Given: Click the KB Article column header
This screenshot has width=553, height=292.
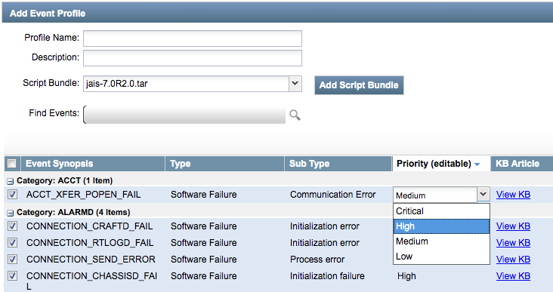Looking at the screenshot, I should point(521,164).
